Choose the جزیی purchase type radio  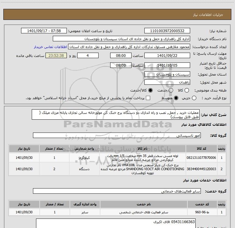click(194, 98)
